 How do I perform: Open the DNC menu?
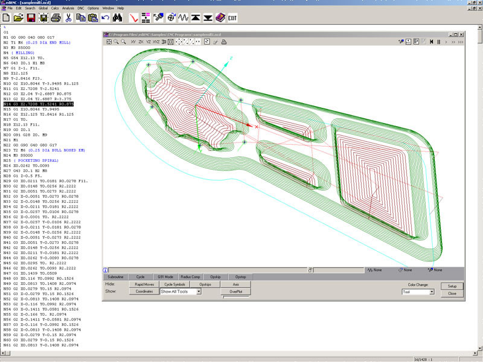81,8
